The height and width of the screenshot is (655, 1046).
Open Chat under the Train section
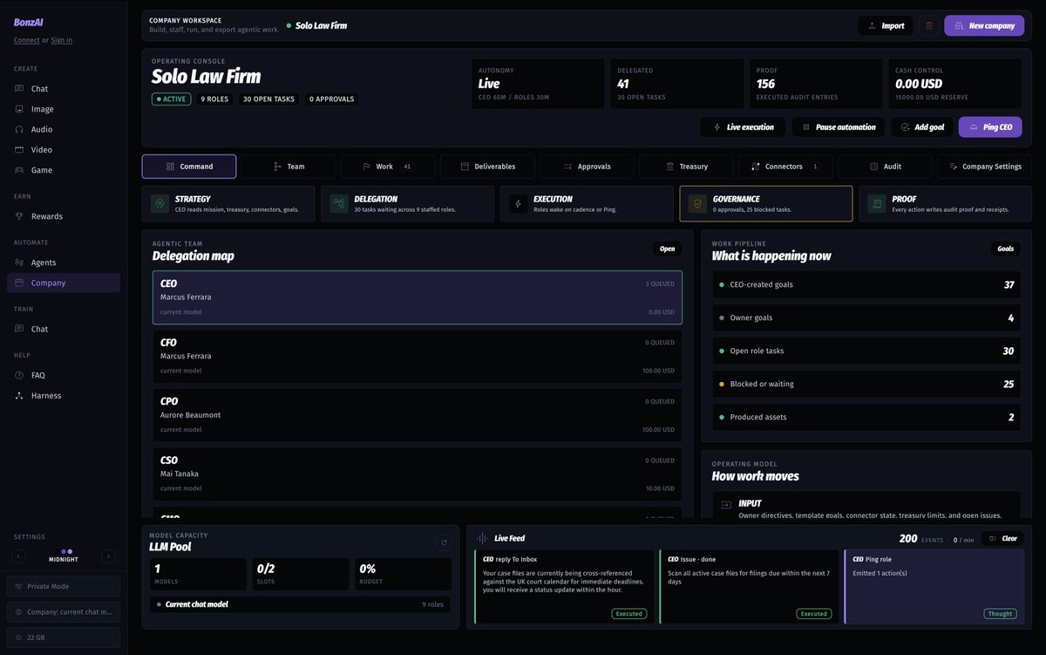tap(64, 329)
